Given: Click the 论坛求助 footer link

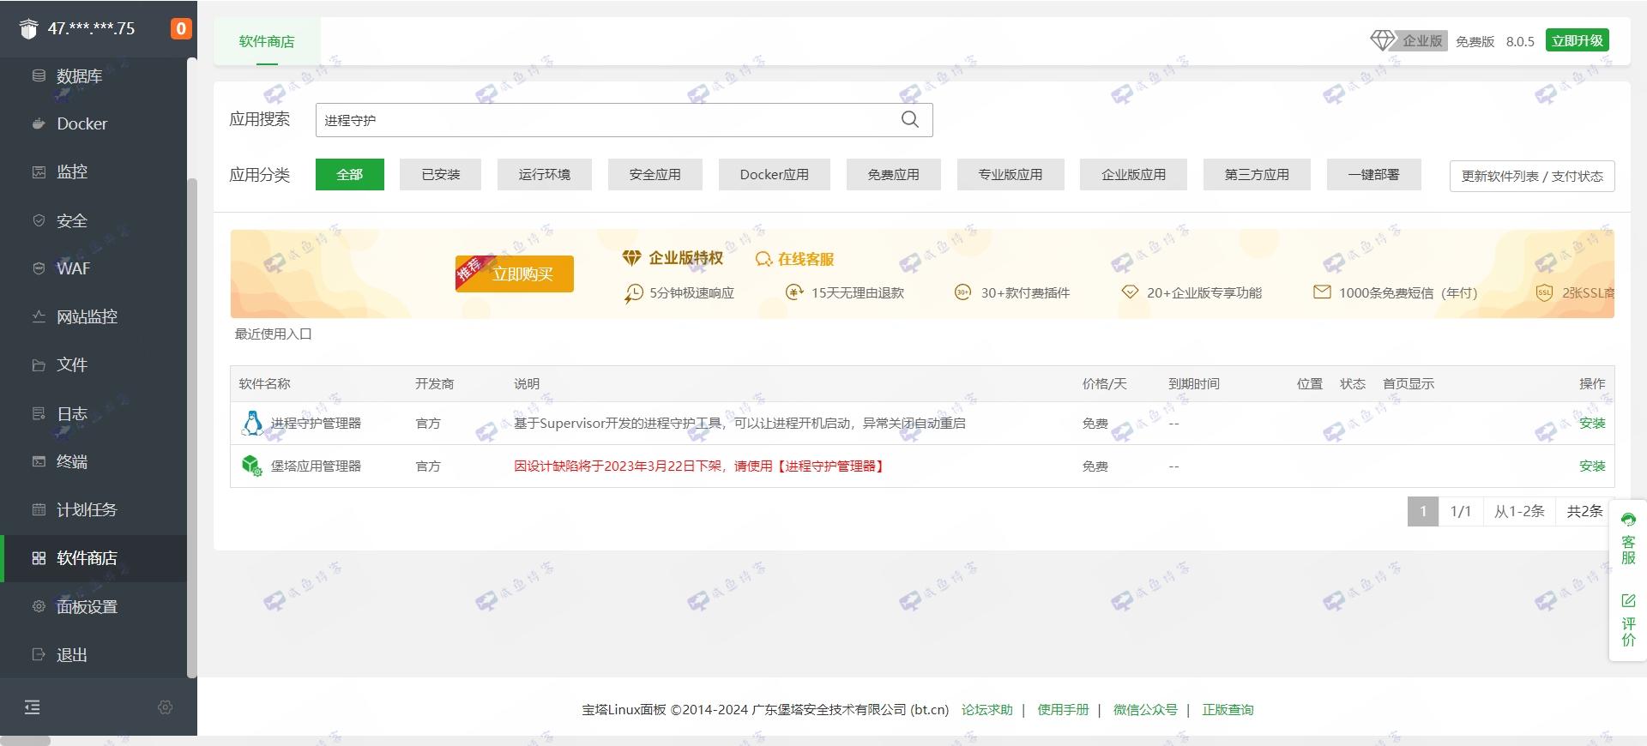Looking at the screenshot, I should click(986, 709).
